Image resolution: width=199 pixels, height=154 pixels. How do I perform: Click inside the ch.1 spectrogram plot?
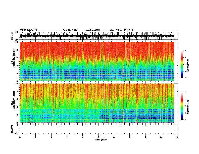coord(97,61)
